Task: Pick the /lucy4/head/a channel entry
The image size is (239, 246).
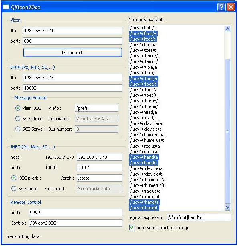Action: [144, 112]
